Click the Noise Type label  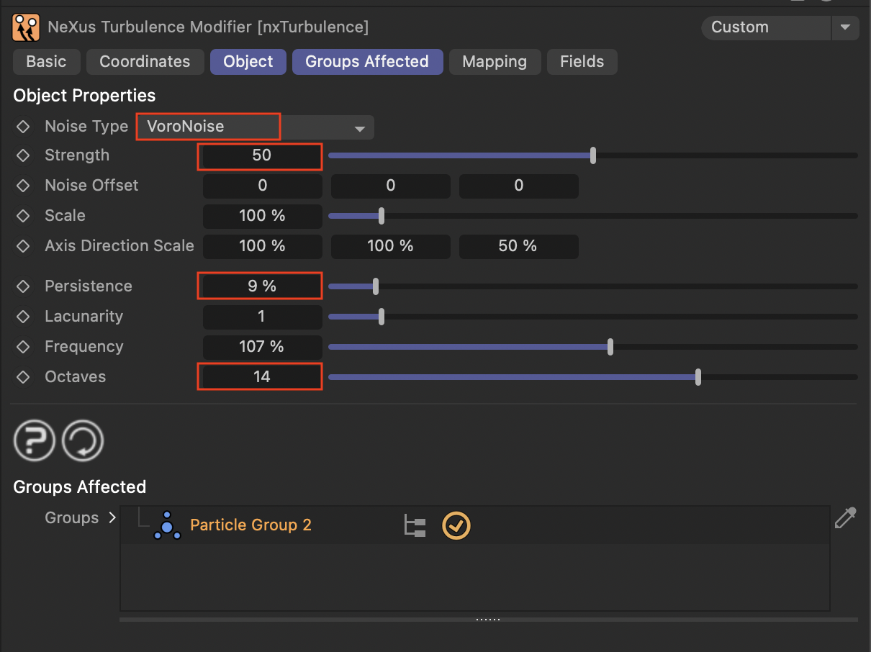click(x=86, y=127)
